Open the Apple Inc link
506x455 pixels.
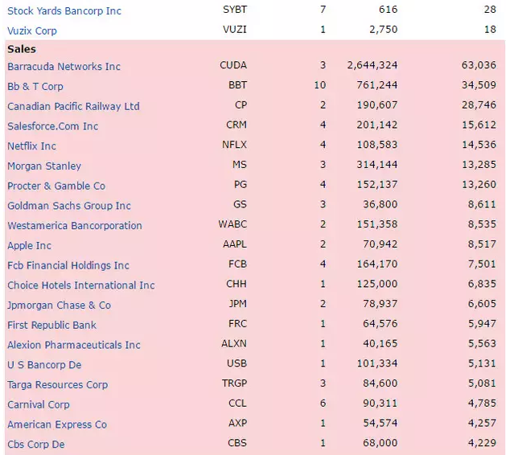point(30,246)
